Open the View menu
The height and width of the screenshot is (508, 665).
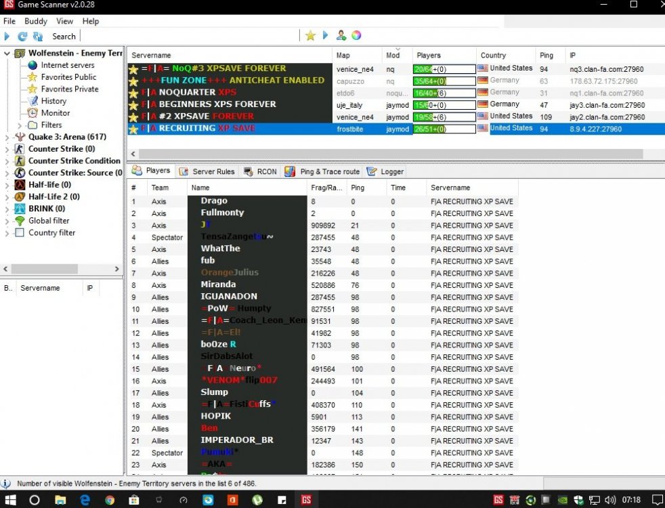64,21
